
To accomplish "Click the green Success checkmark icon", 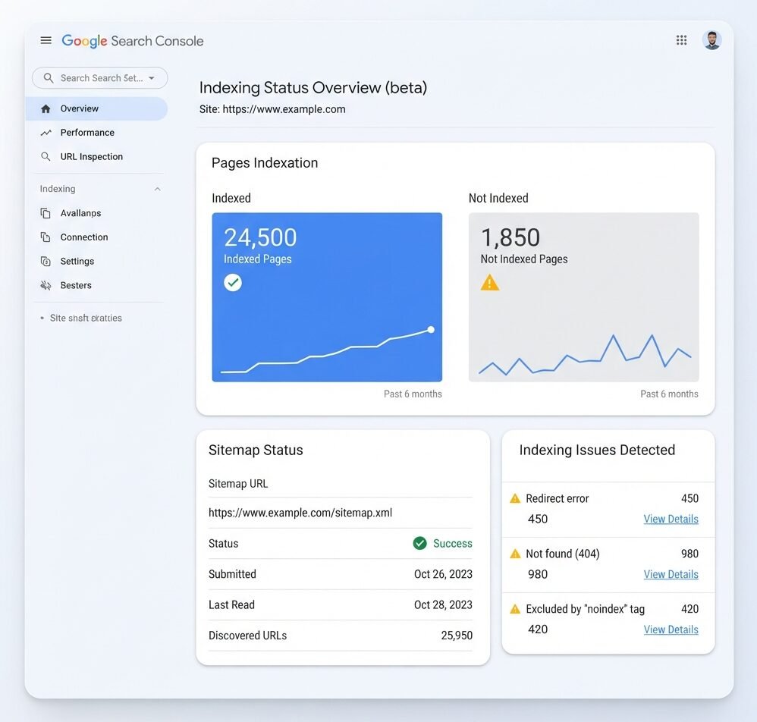I will (x=419, y=543).
